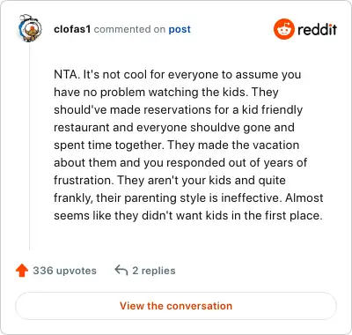Image resolution: width=352 pixels, height=335 pixels.
Task: Click the final line ending "first place."
Action: [188, 215]
